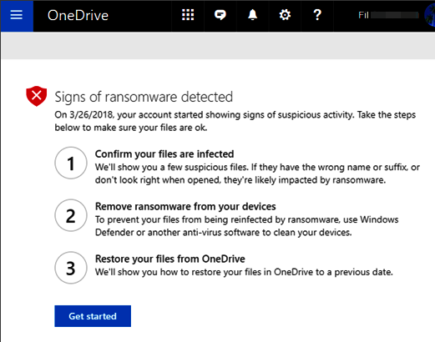Click 'Remove ransomware from your devices' heading
Viewport: 435px width, 342px height.
tap(185, 207)
